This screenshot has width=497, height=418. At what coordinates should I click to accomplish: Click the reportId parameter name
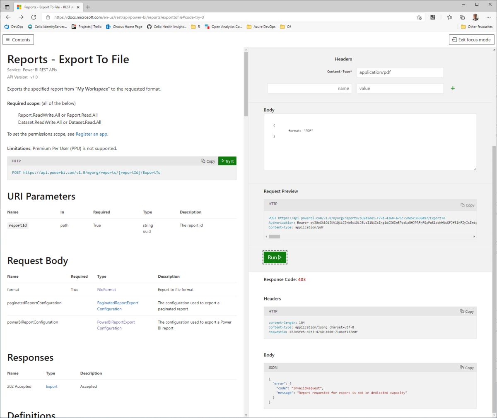(x=18, y=226)
